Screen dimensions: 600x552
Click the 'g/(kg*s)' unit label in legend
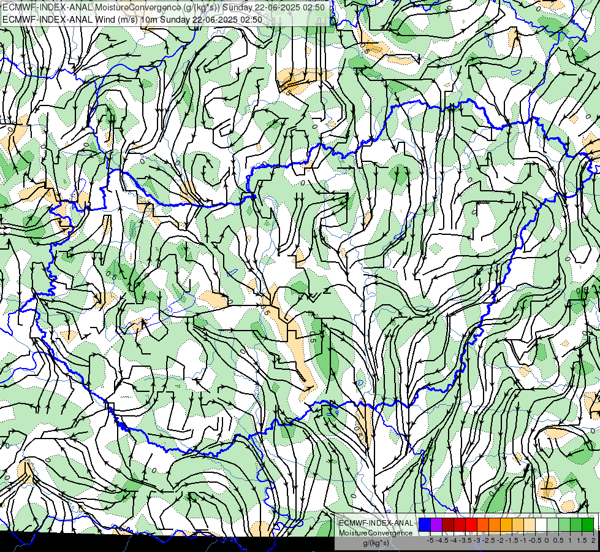click(376, 543)
